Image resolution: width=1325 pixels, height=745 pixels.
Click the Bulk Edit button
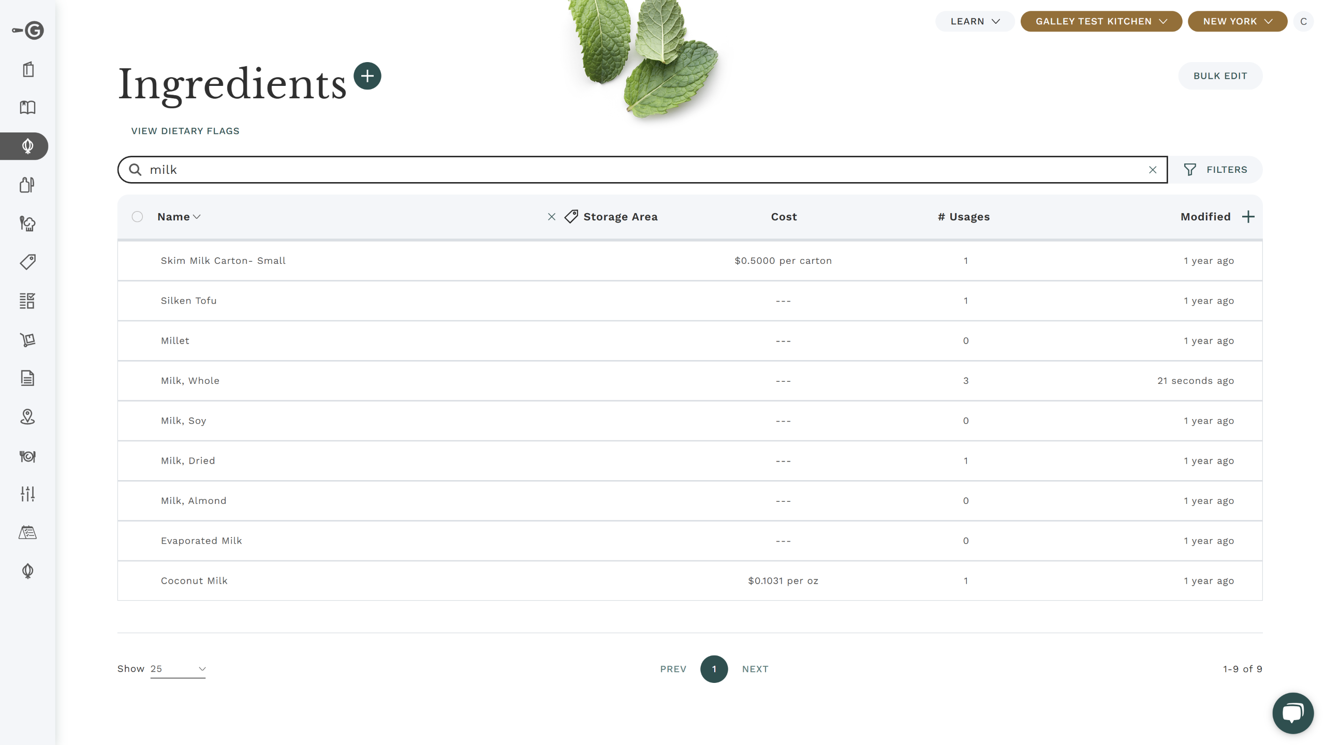pos(1220,76)
